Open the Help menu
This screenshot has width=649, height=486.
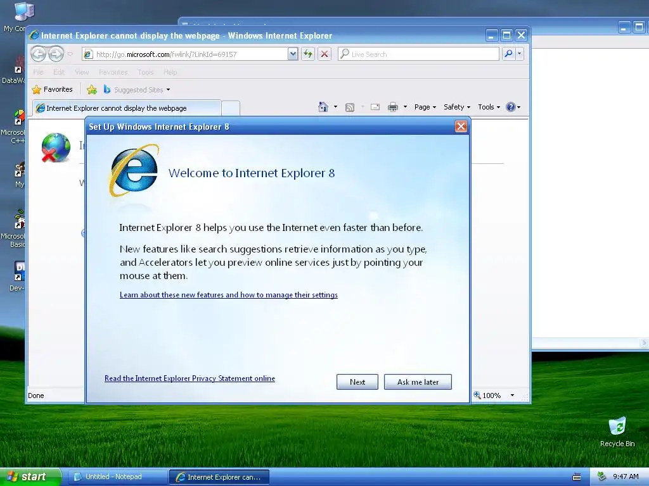(170, 72)
